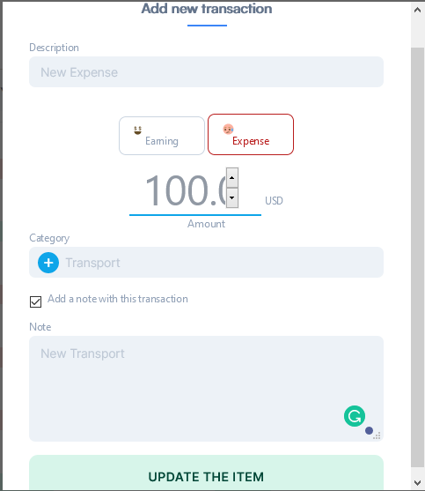The width and height of the screenshot is (425, 491).
Task: Increase amount with the up spinner arrow
Action: [232, 177]
